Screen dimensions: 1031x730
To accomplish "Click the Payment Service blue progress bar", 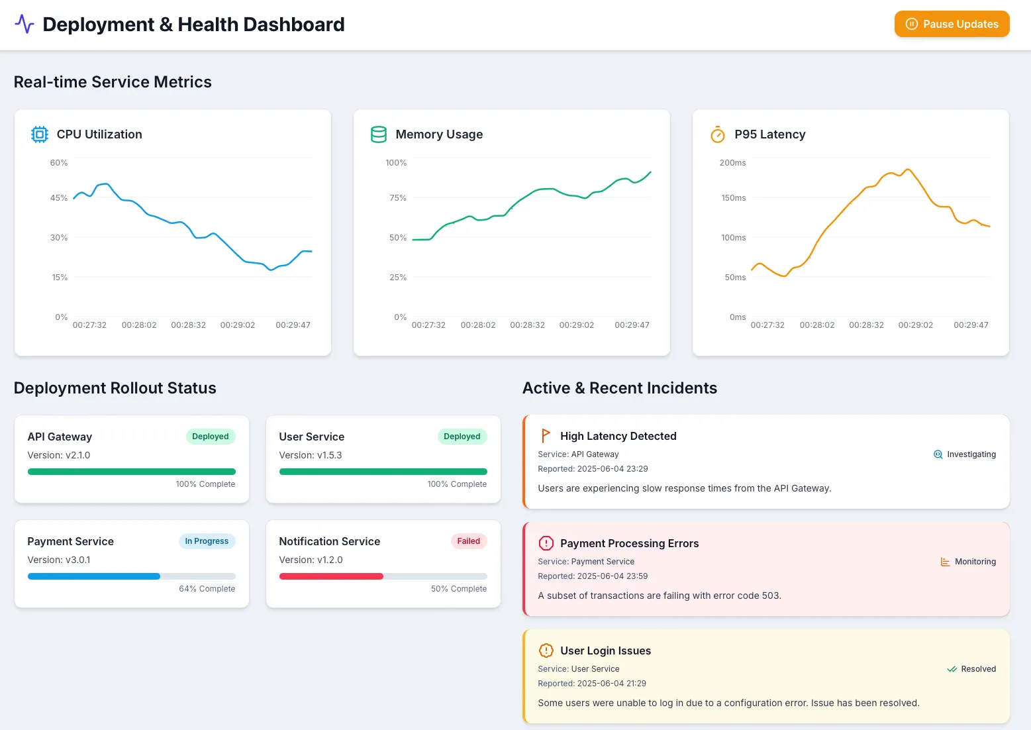I will [x=94, y=576].
